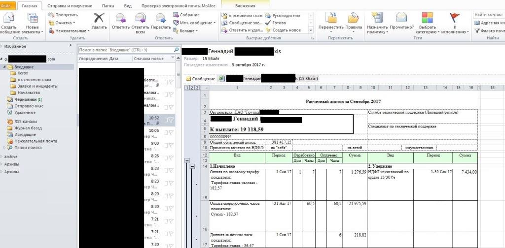Open the Исходящие outbox folder
This screenshot has height=248, width=505.
point(21,135)
